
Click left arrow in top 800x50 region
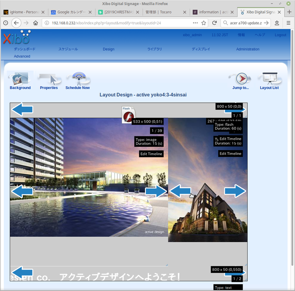click(x=22, y=109)
